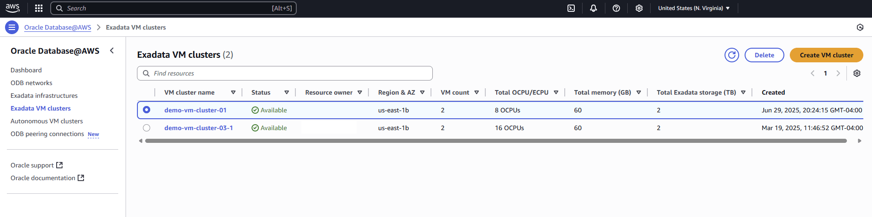Click the 8 OCPUs cell
This screenshot has width=872, height=217.
[508, 110]
